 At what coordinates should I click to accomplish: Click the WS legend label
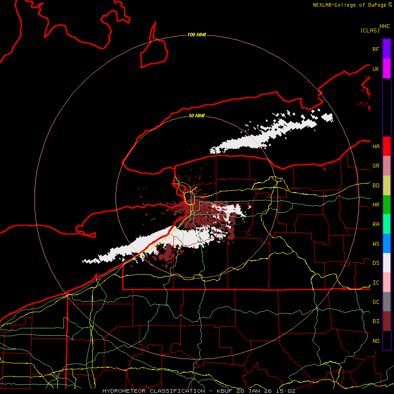click(x=376, y=244)
